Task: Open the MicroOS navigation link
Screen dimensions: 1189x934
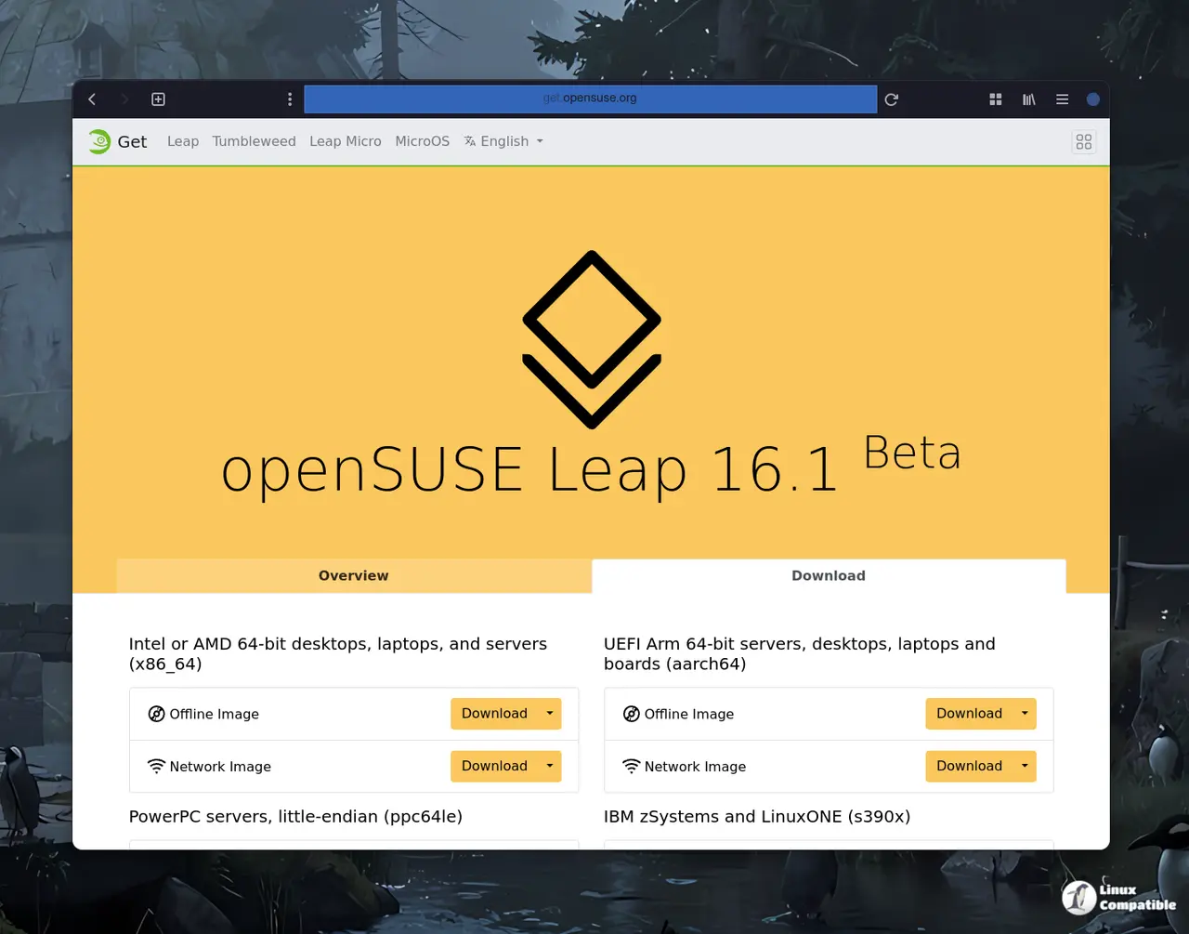Action: point(423,141)
